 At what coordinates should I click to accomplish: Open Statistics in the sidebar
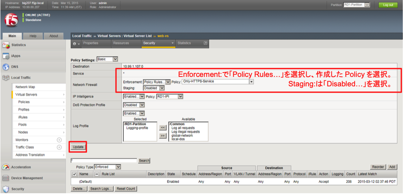pyautogui.click(x=19, y=45)
